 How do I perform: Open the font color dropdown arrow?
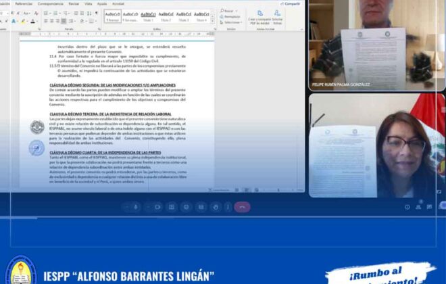[x=38, y=22]
